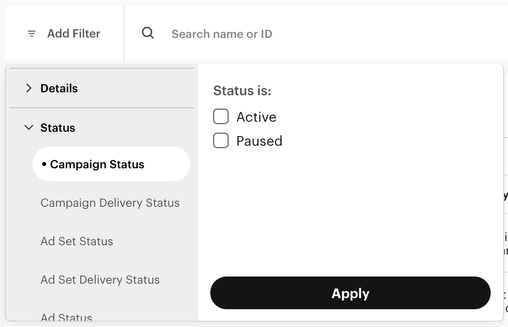Select the Ad Set Status filter
The width and height of the screenshot is (508, 327).
[x=76, y=241]
